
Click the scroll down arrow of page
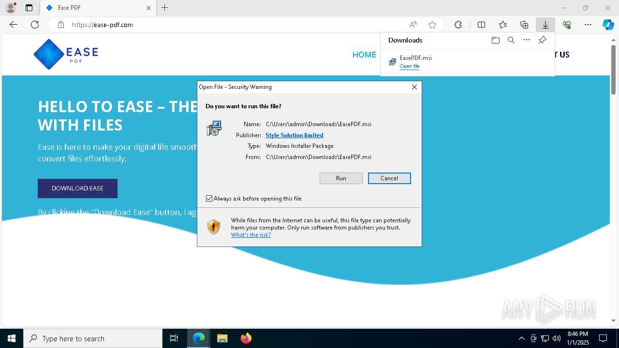(x=613, y=320)
